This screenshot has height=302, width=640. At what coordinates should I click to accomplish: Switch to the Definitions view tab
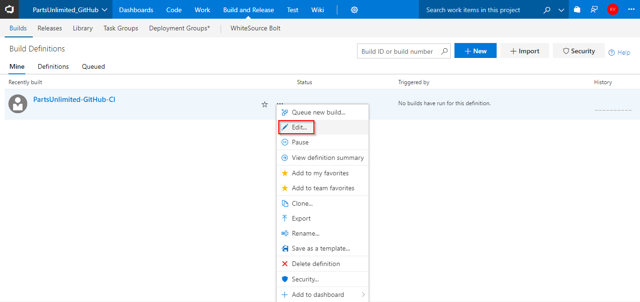coord(53,66)
